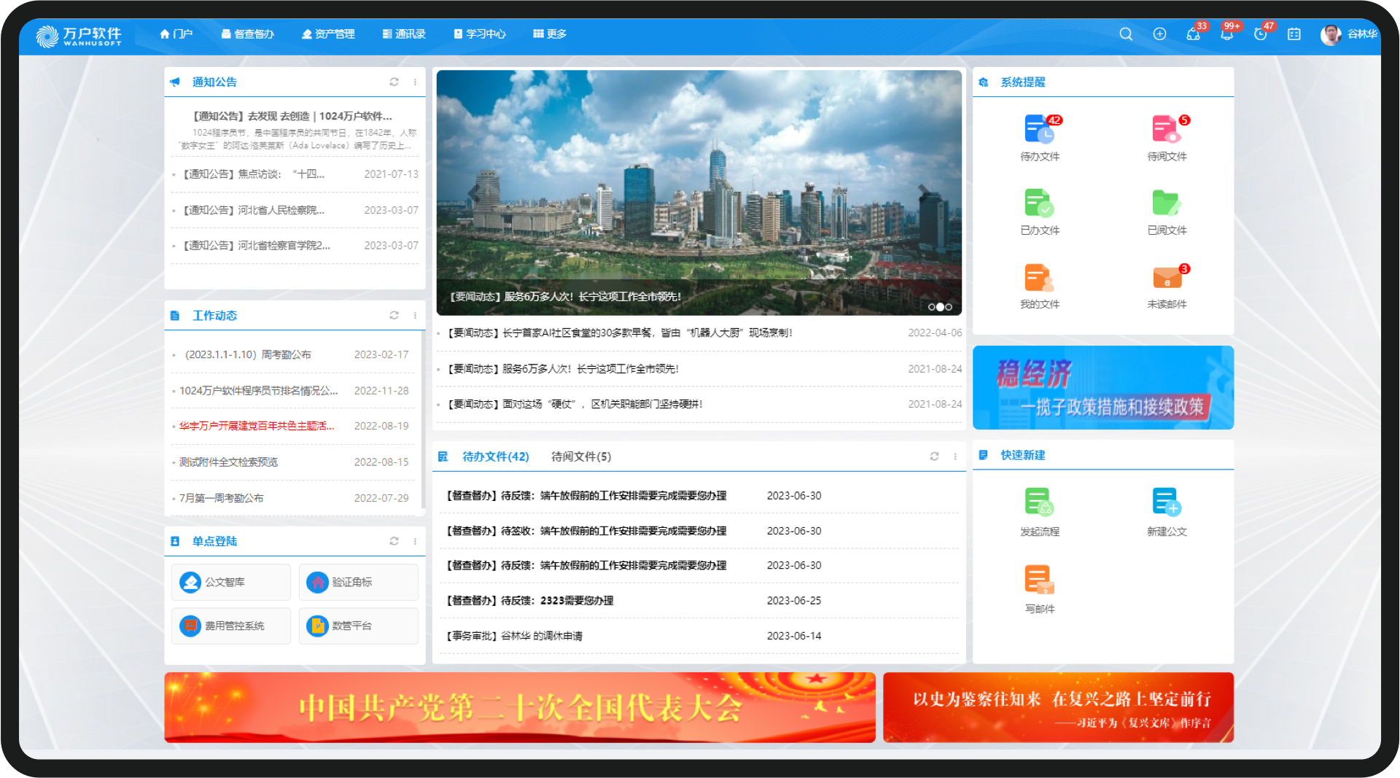
Task: Expand the 工作动态 panel options menu
Action: tap(415, 315)
